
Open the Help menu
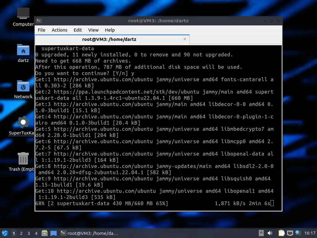pos(110,30)
